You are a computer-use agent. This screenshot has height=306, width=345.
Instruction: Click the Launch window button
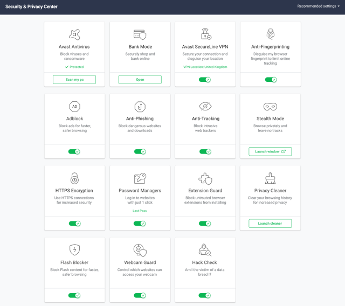[270, 151]
